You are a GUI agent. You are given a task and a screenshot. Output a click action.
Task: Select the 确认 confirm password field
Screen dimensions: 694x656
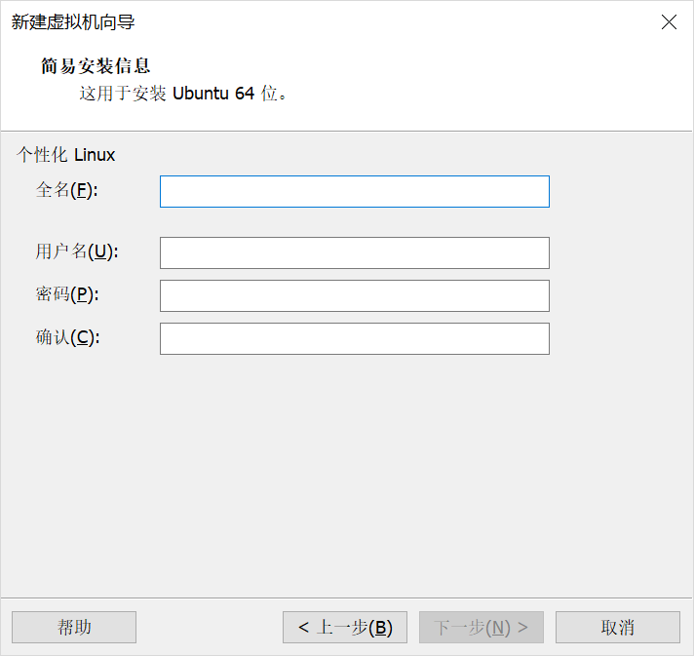tap(354, 338)
